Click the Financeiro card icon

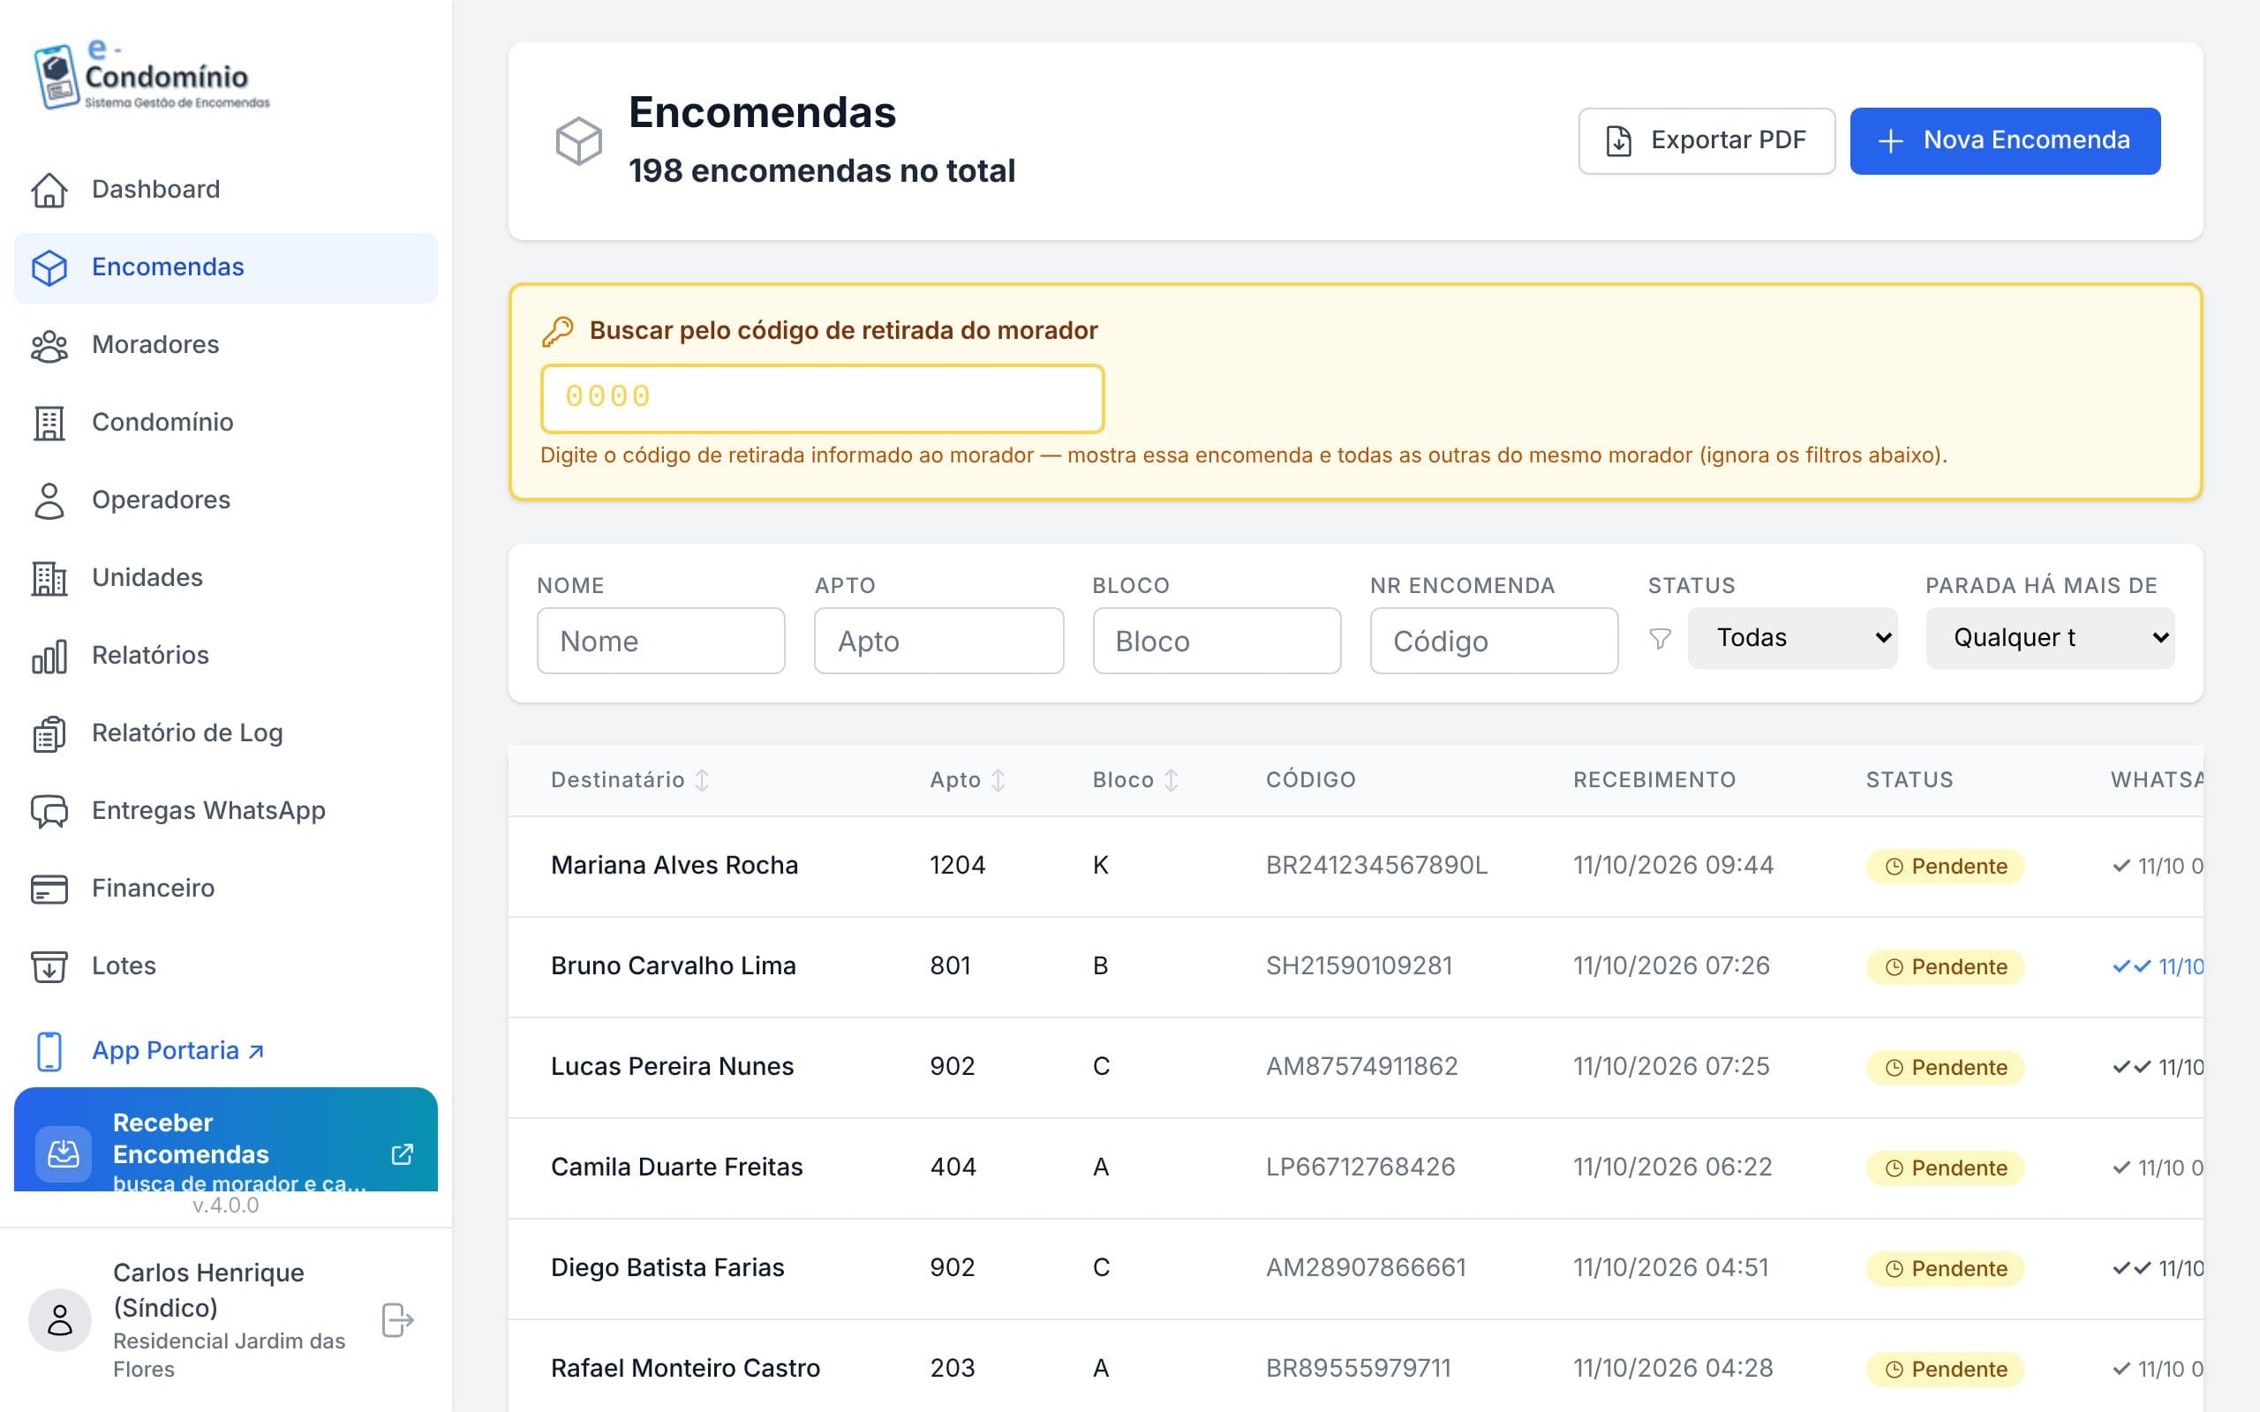pyautogui.click(x=49, y=888)
